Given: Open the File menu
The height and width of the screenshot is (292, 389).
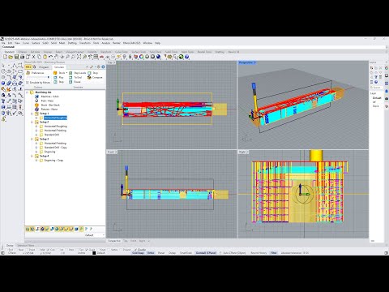Looking at the screenshot, I should click(x=3, y=43).
